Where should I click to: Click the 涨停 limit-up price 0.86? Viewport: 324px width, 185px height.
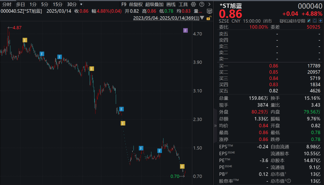tap(263, 139)
